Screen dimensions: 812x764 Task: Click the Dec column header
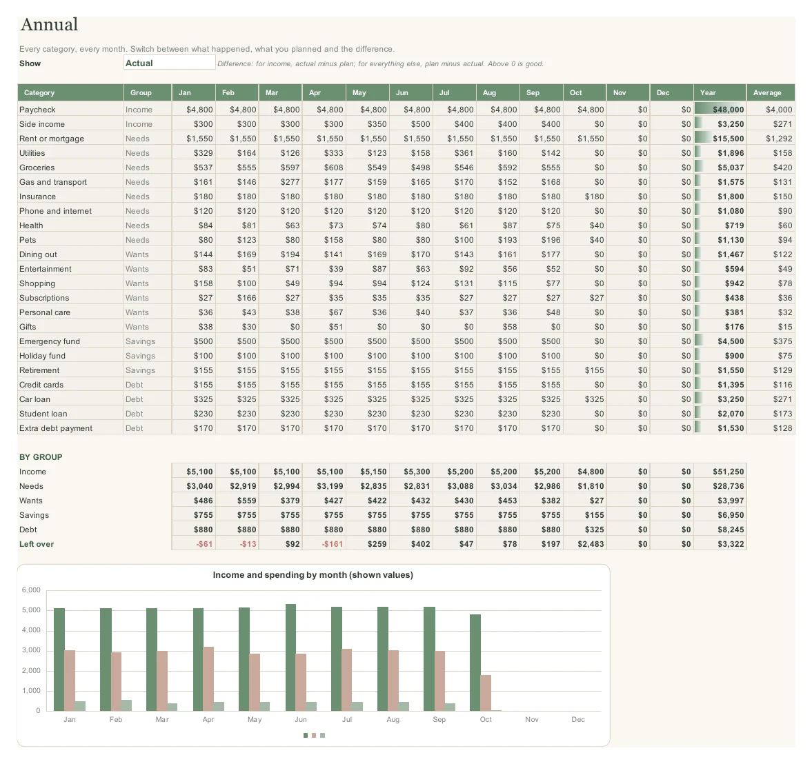[672, 92]
